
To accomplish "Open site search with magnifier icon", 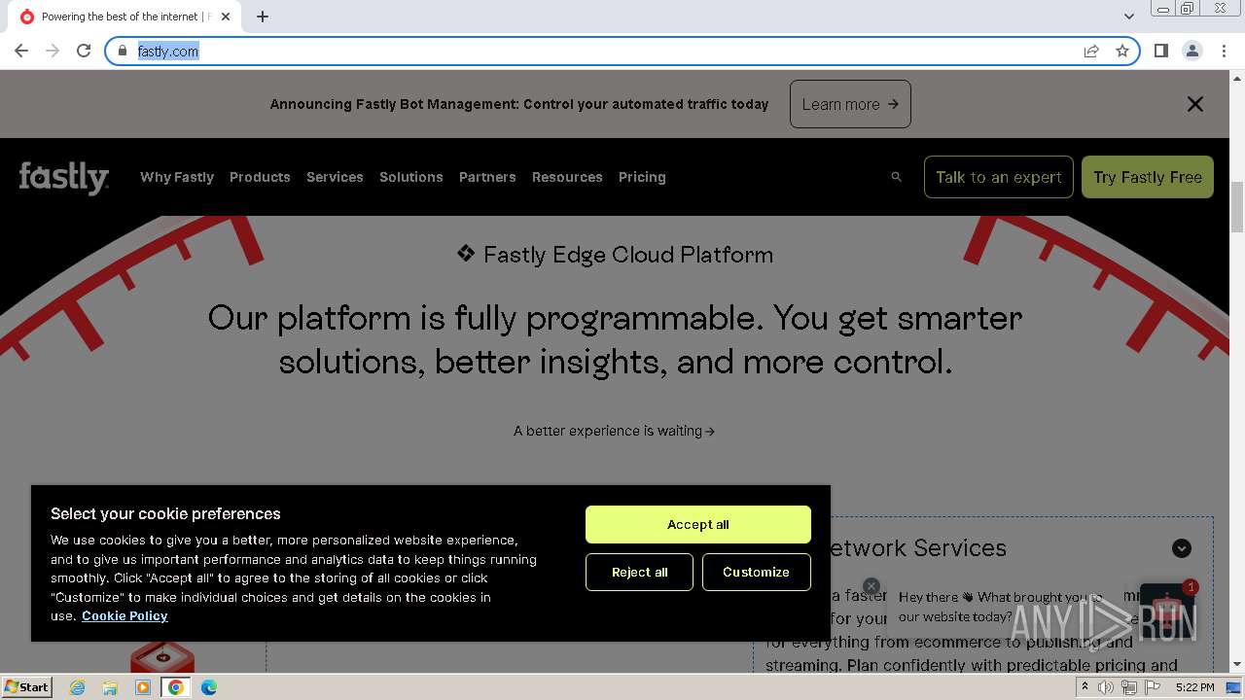I will tap(897, 177).
